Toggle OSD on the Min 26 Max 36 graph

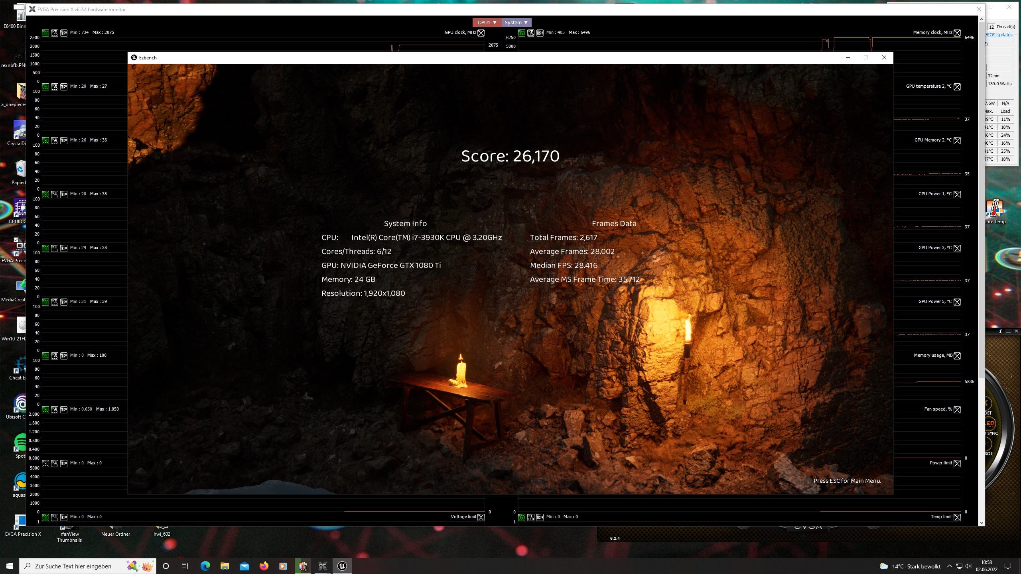click(45, 140)
